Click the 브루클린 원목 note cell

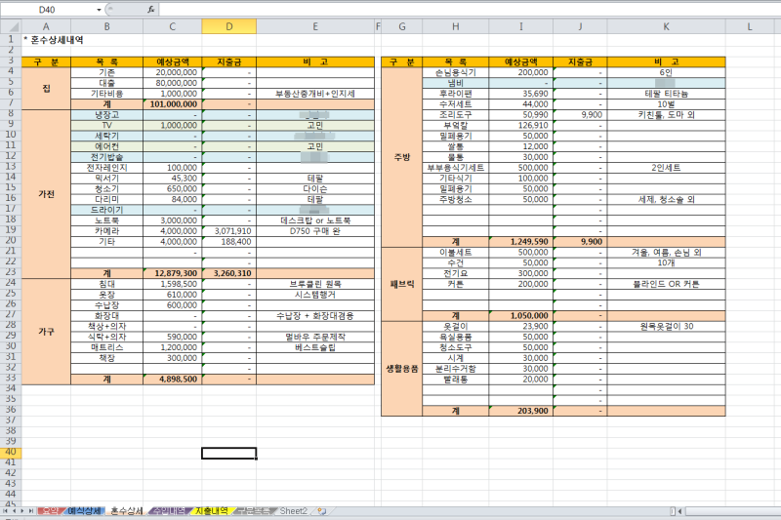pyautogui.click(x=315, y=284)
